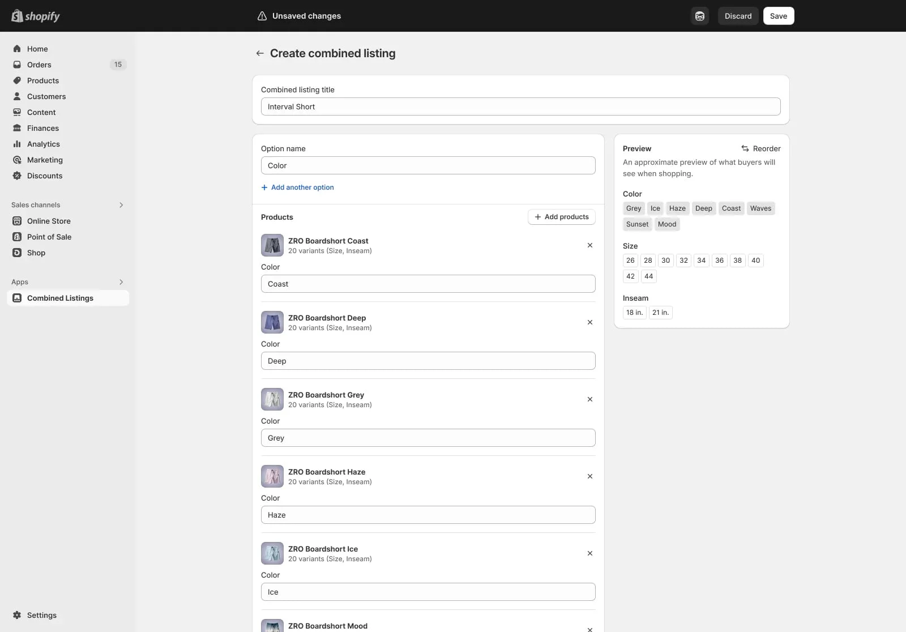Click the Combined listing title field
The width and height of the screenshot is (906, 632).
[x=521, y=106]
